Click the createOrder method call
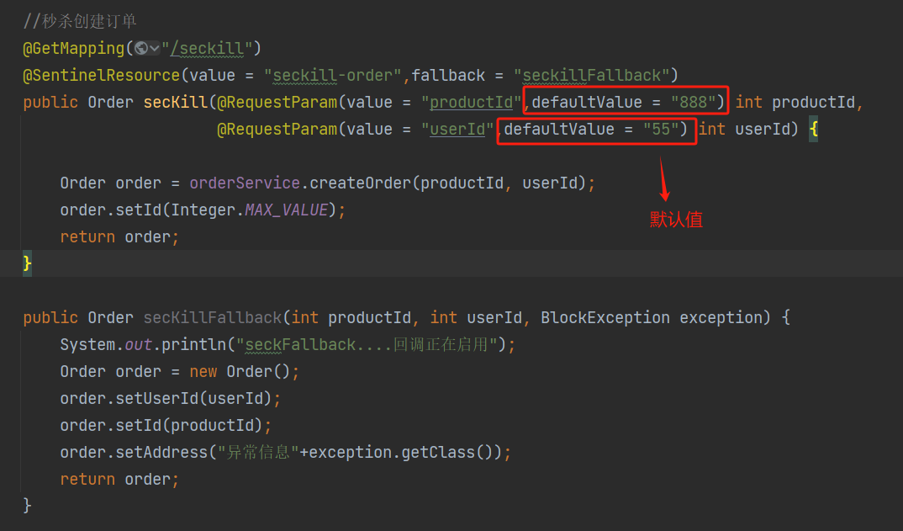 (361, 183)
